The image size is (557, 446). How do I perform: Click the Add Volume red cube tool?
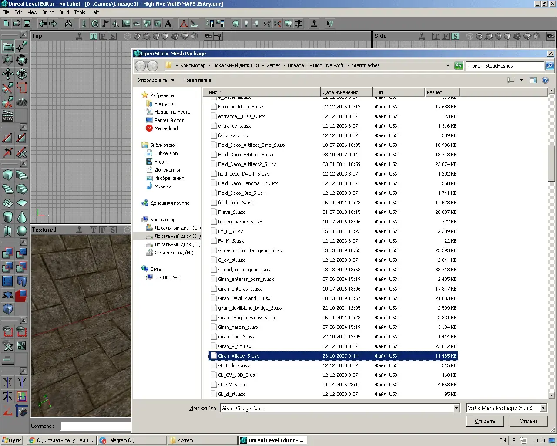(22, 295)
